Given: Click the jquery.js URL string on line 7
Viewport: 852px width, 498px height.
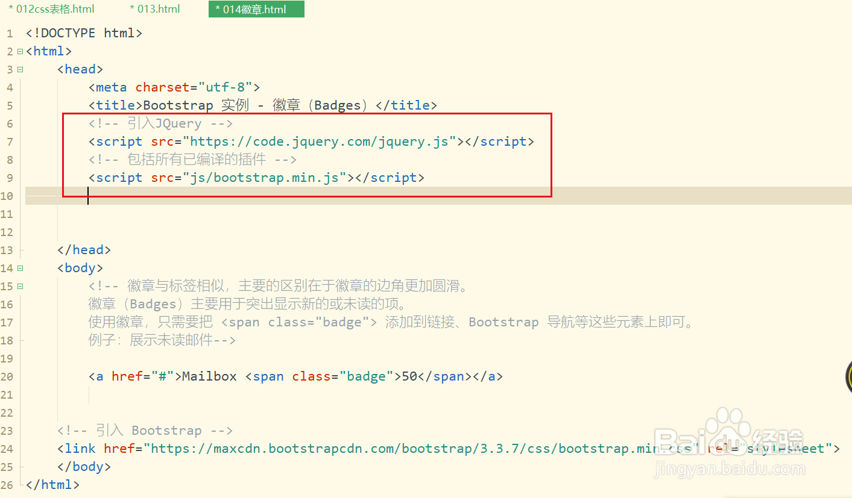Looking at the screenshot, I should (323, 142).
